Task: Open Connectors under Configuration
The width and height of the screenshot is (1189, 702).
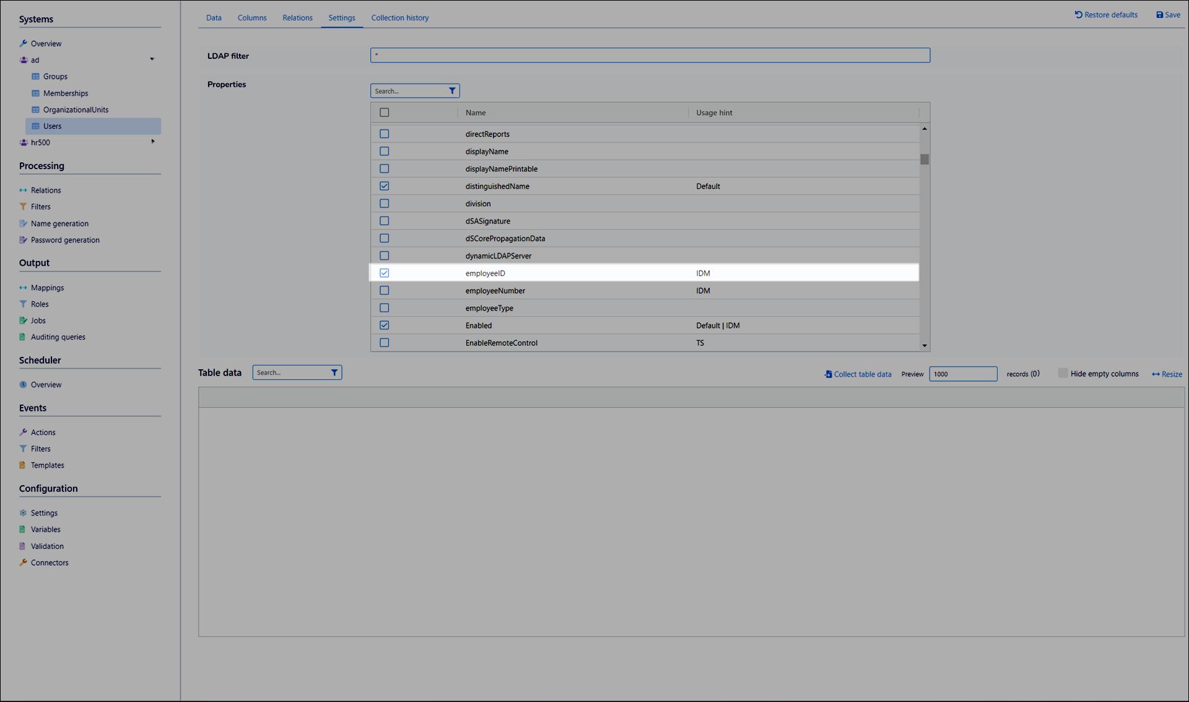Action: (50, 563)
